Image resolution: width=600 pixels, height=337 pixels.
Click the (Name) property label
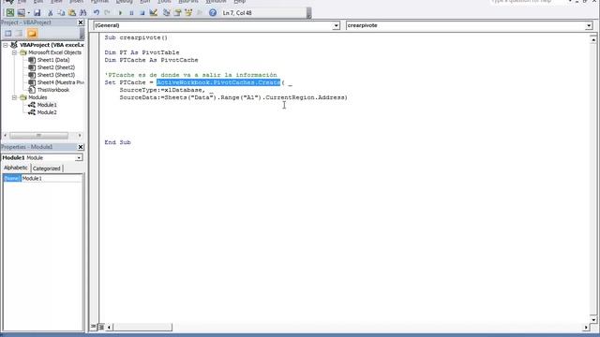click(12, 179)
